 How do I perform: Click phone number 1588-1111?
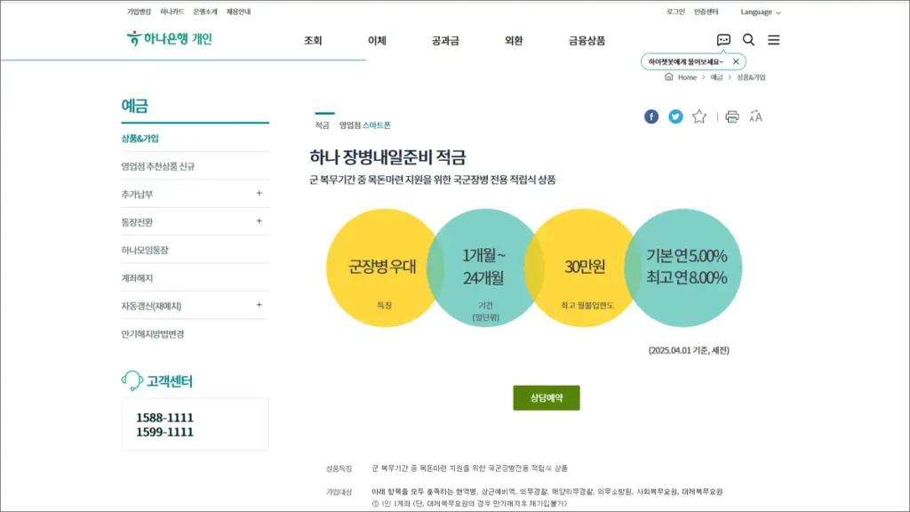(164, 418)
